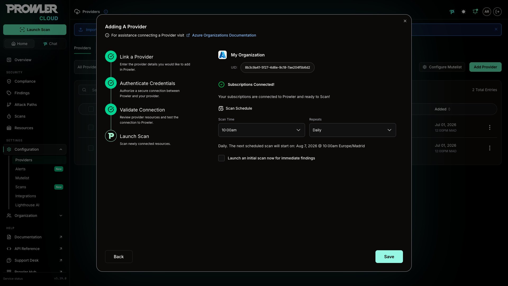
Task: Open Documentation external link
Action: point(35,237)
